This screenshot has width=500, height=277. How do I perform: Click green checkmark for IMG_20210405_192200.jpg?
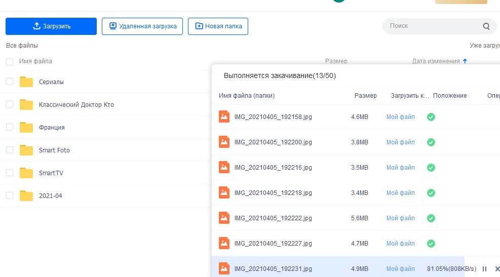pyautogui.click(x=431, y=142)
